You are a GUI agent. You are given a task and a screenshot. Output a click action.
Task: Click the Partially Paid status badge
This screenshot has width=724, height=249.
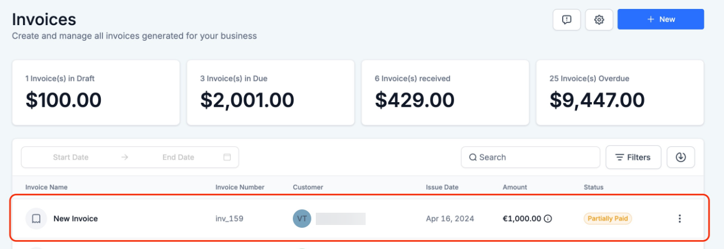[x=606, y=219]
